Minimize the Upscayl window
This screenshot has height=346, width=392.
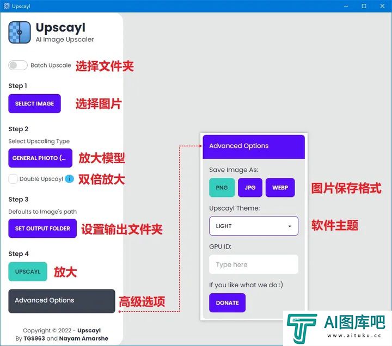pos(346,6)
